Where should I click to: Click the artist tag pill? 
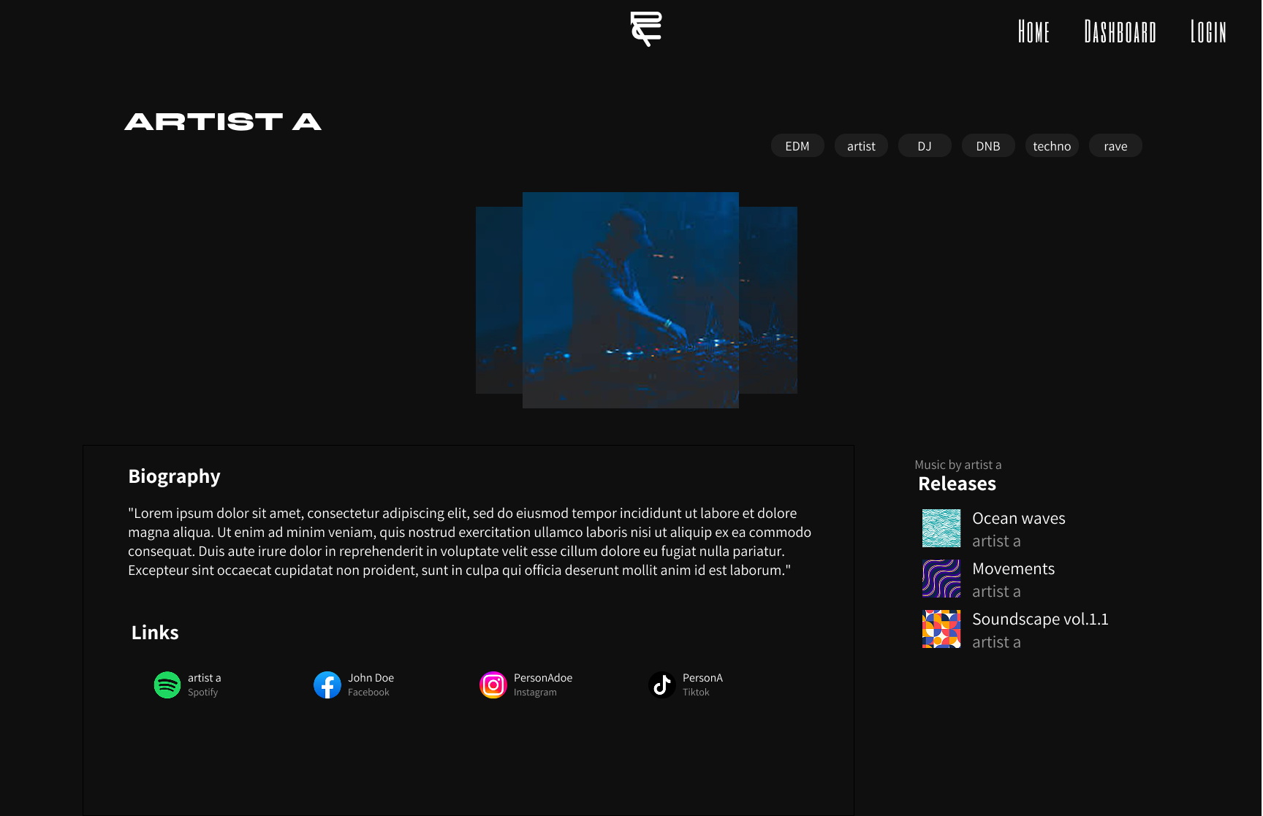861,145
